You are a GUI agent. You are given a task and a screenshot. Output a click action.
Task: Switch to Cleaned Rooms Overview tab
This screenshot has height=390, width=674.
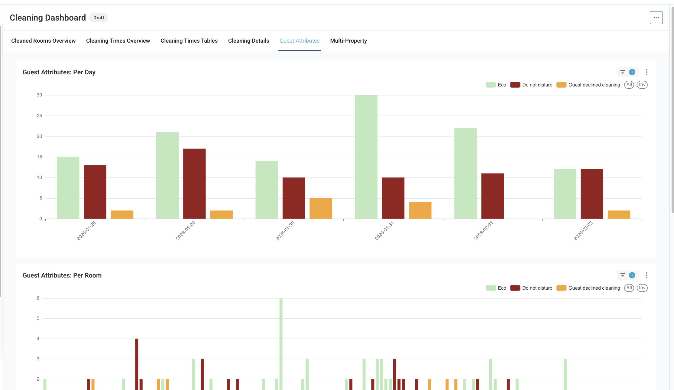tap(43, 41)
